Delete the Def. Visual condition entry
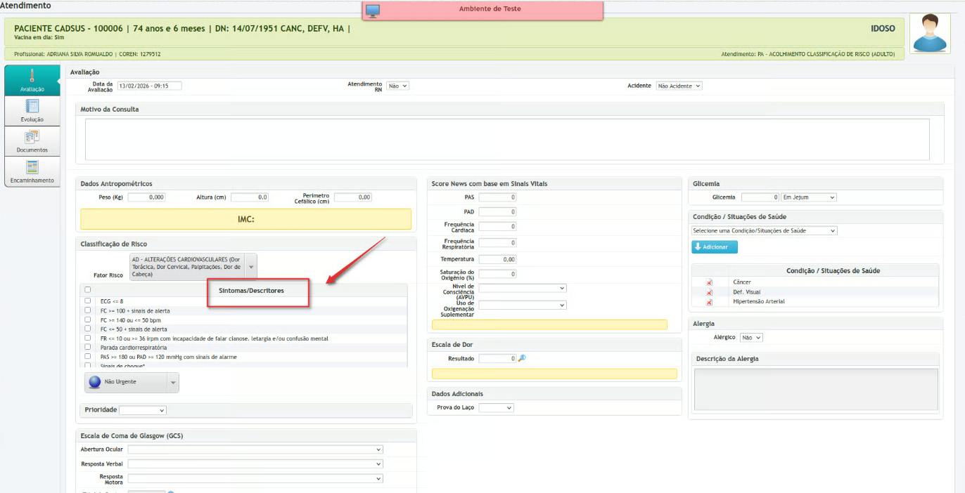This screenshot has width=965, height=493. (x=709, y=292)
